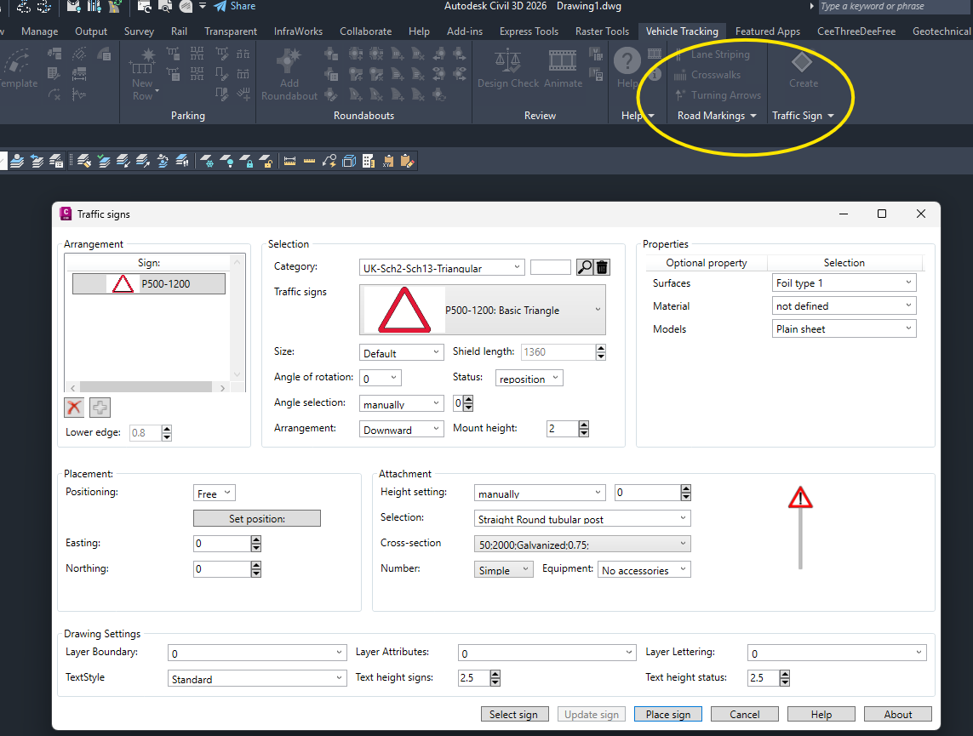Open the Survey ribbon tab

139,31
